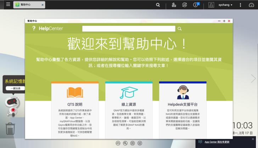Screen dimensions: 258x148
Task: Click the 10:03 desktop clock
Action: click(x=243, y=125)
